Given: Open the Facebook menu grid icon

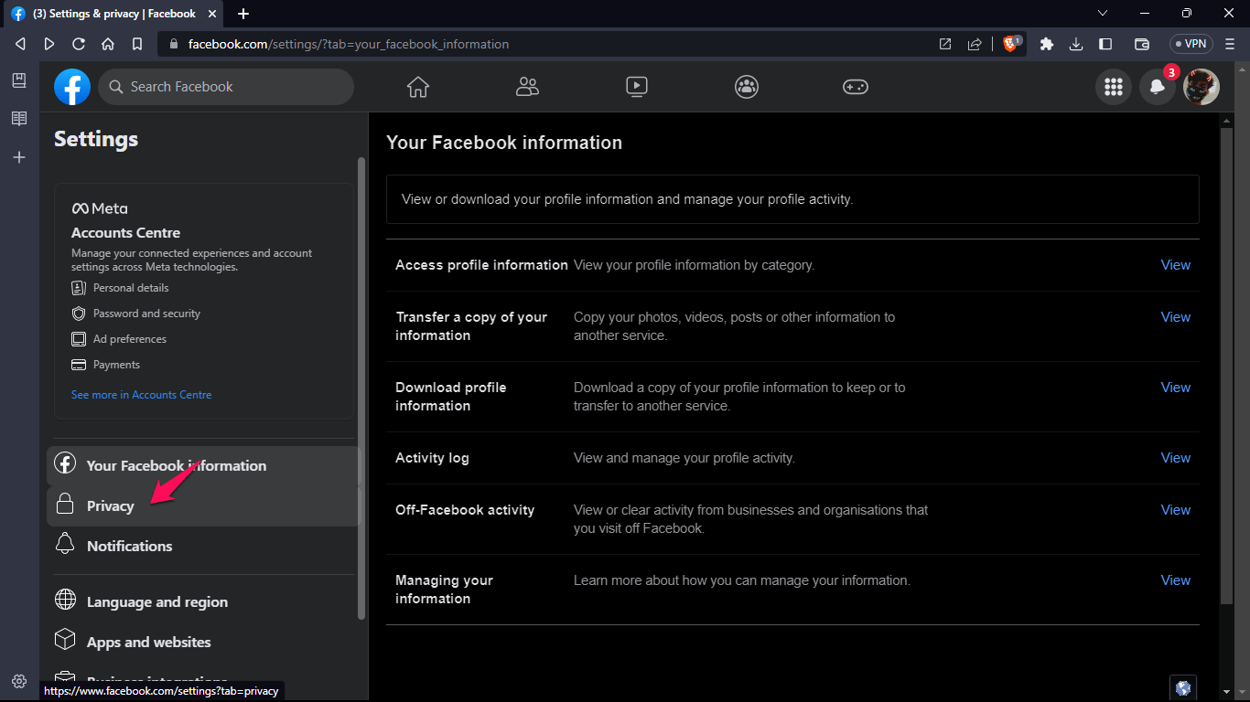Looking at the screenshot, I should (x=1114, y=87).
